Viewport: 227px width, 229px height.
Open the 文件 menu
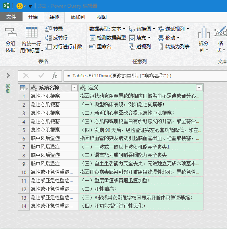(11, 17)
